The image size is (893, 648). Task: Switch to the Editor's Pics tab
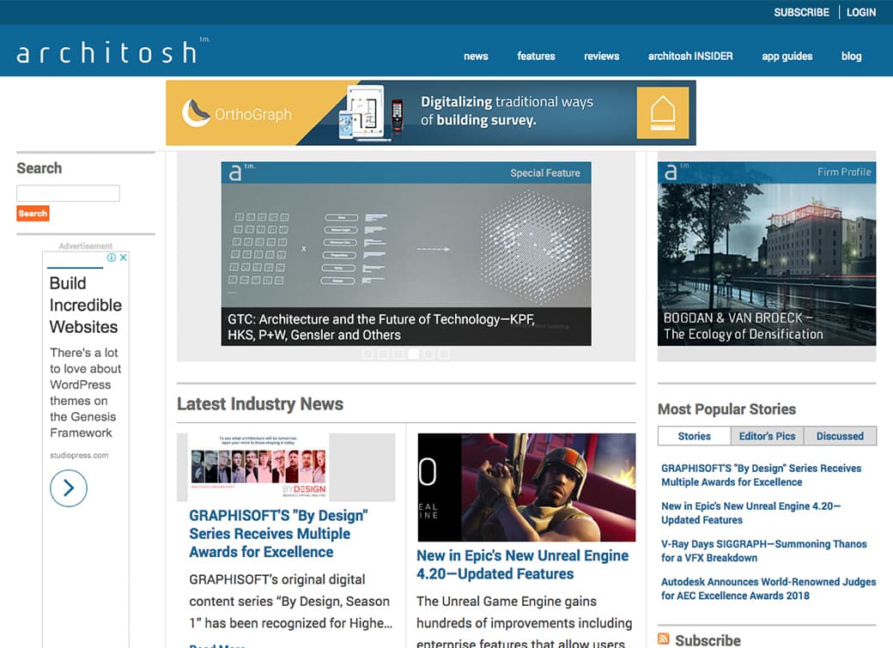click(x=767, y=436)
